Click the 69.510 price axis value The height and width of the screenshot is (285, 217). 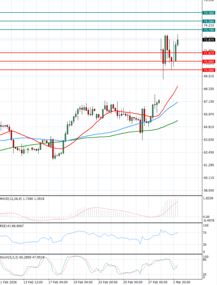point(209,76)
